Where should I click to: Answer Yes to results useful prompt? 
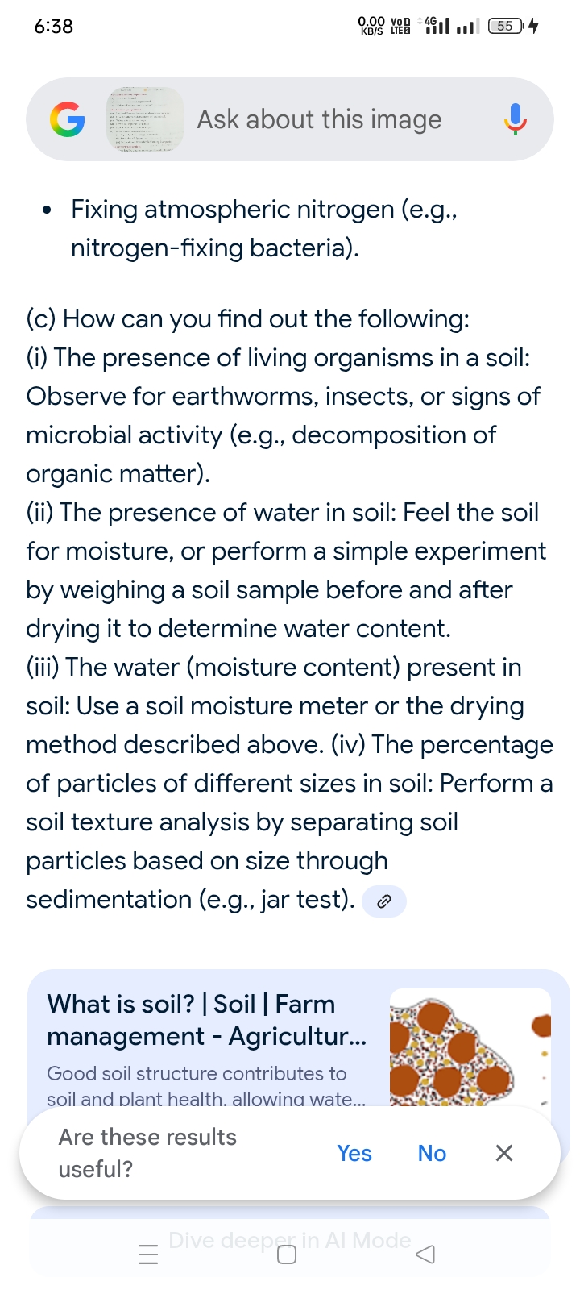(354, 1154)
